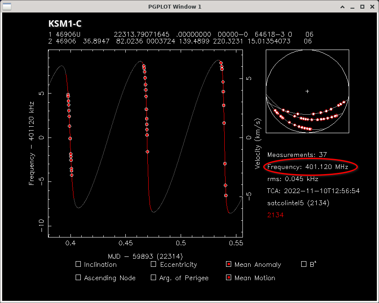Click the Frequency: 401.120 MHz readout

coord(308,167)
